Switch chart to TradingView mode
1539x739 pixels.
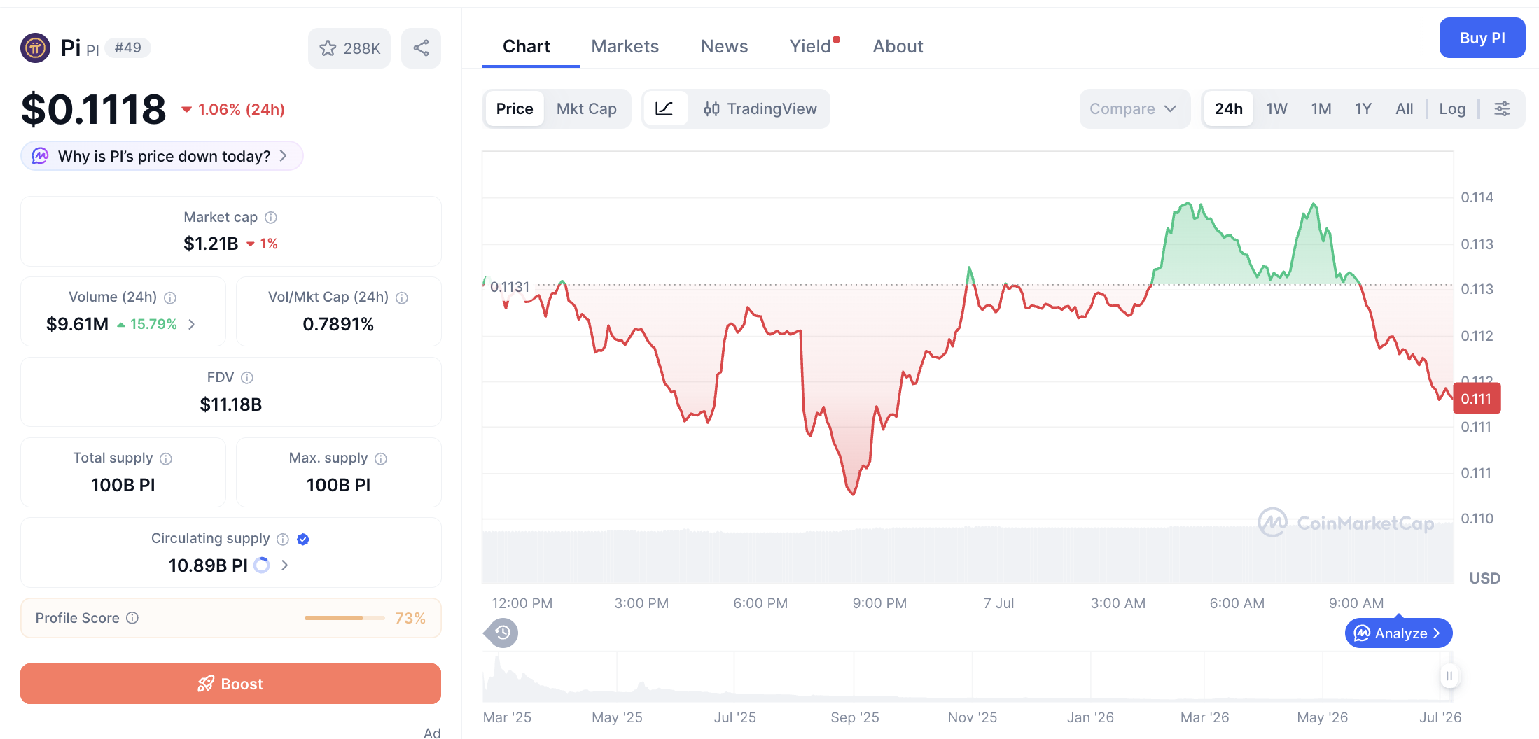760,108
